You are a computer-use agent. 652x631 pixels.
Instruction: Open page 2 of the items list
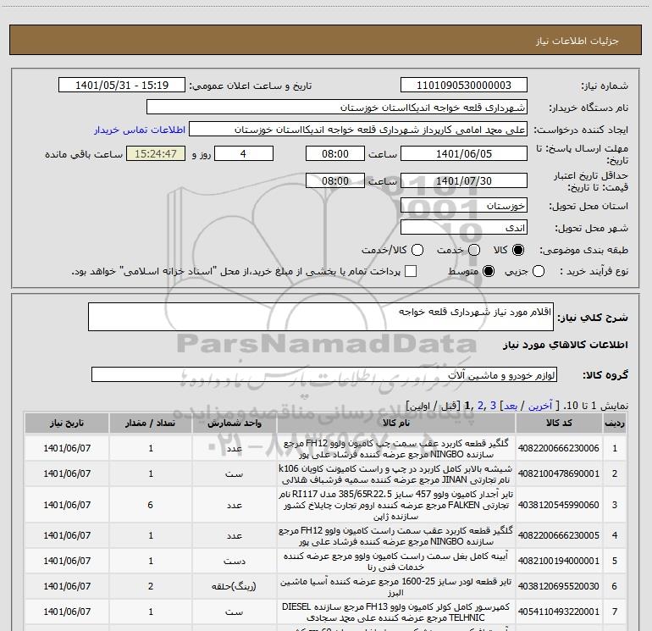481,406
